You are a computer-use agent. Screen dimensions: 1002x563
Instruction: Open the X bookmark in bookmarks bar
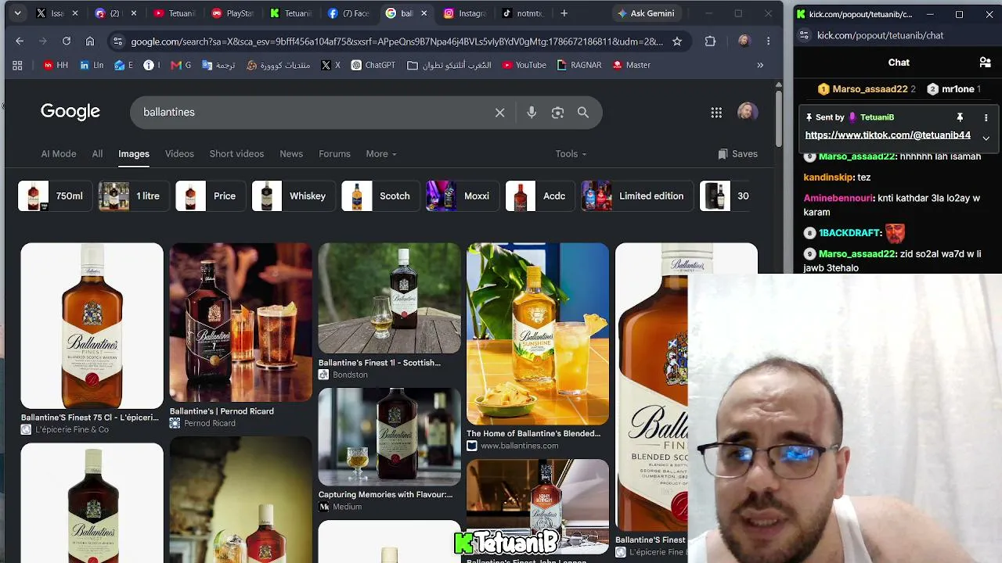tap(330, 65)
